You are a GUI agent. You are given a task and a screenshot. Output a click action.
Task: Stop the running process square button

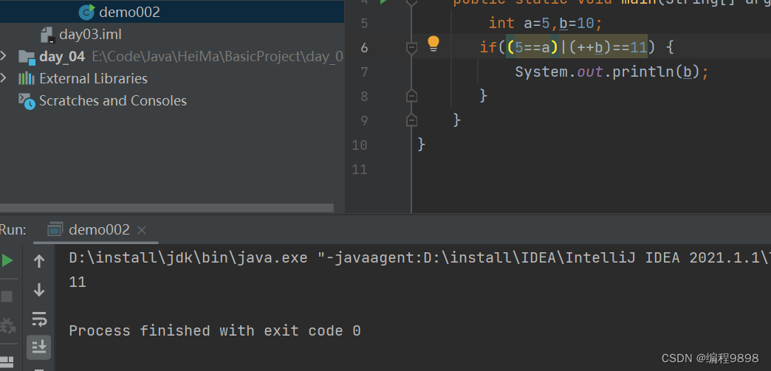tap(7, 297)
